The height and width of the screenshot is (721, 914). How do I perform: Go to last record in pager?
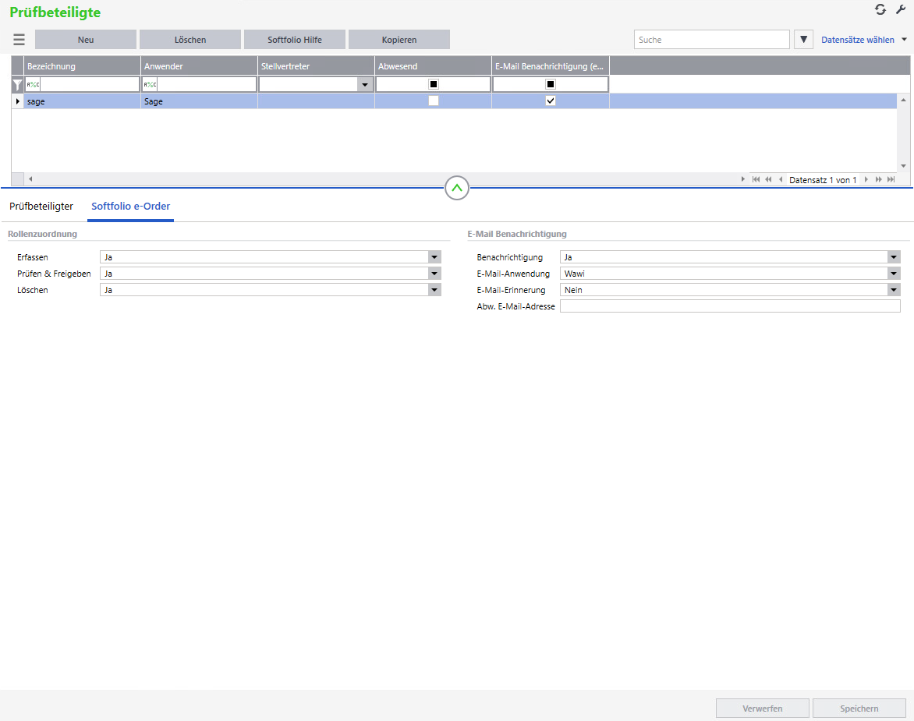(891, 180)
